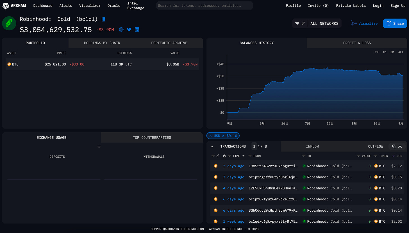
Task: Open the globe website icon next to balance
Action: tap(121, 30)
